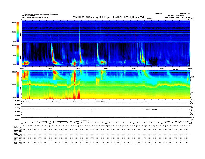Click the RAD2 panel color bar

click(x=18, y=32)
